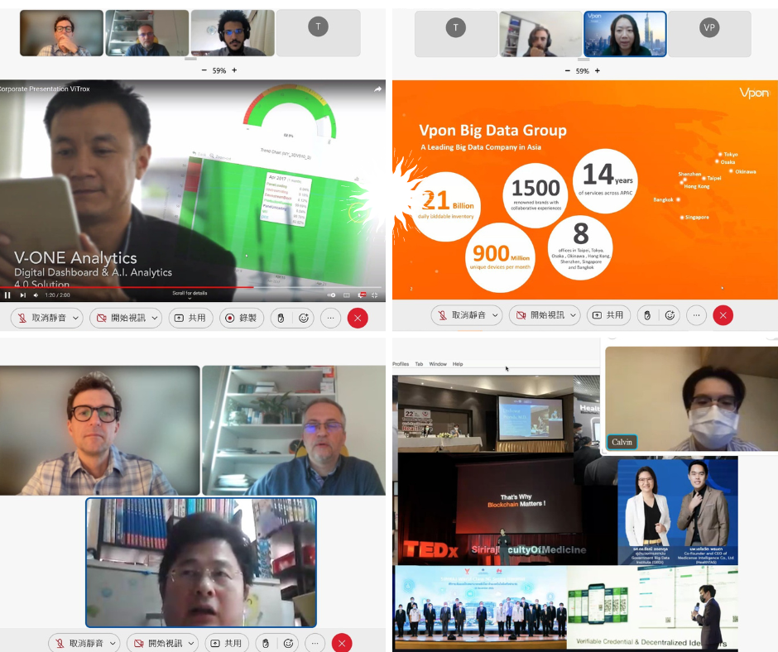This screenshot has height=652, width=778.
Task: Seek on the red YouTube progress bar
Action: tap(190, 287)
